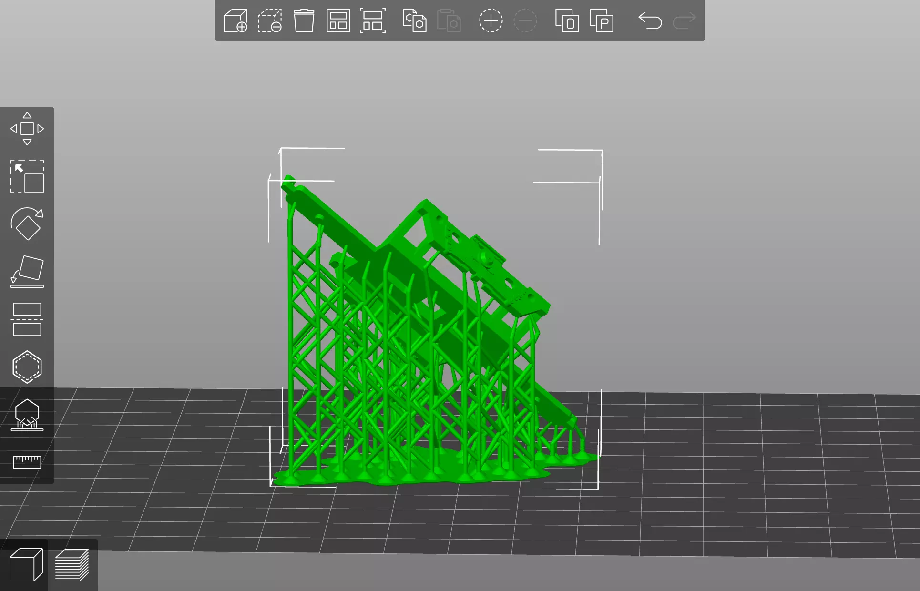920x591 pixels.
Task: Open the Hollow and drill tool
Action: tap(27, 367)
